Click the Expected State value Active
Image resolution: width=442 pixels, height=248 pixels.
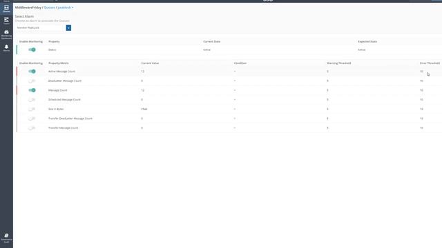click(362, 50)
